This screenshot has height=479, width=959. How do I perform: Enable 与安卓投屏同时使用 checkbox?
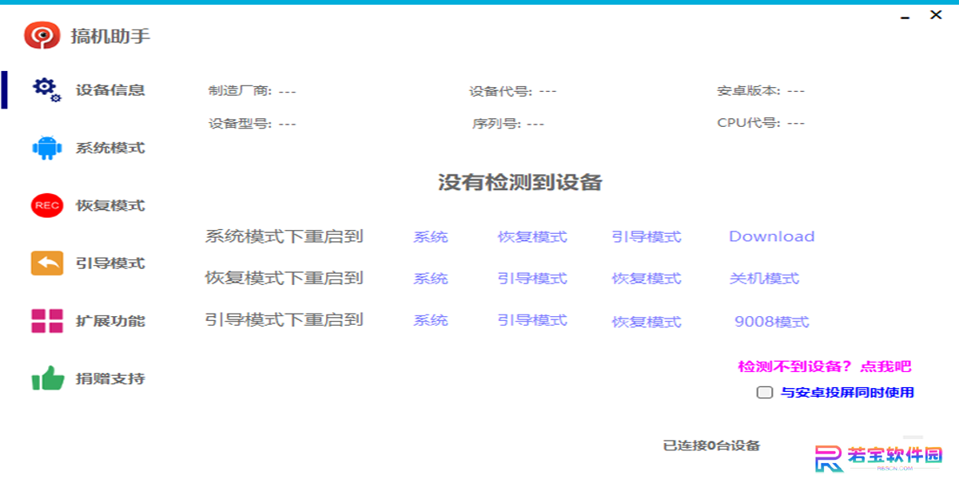tap(765, 392)
